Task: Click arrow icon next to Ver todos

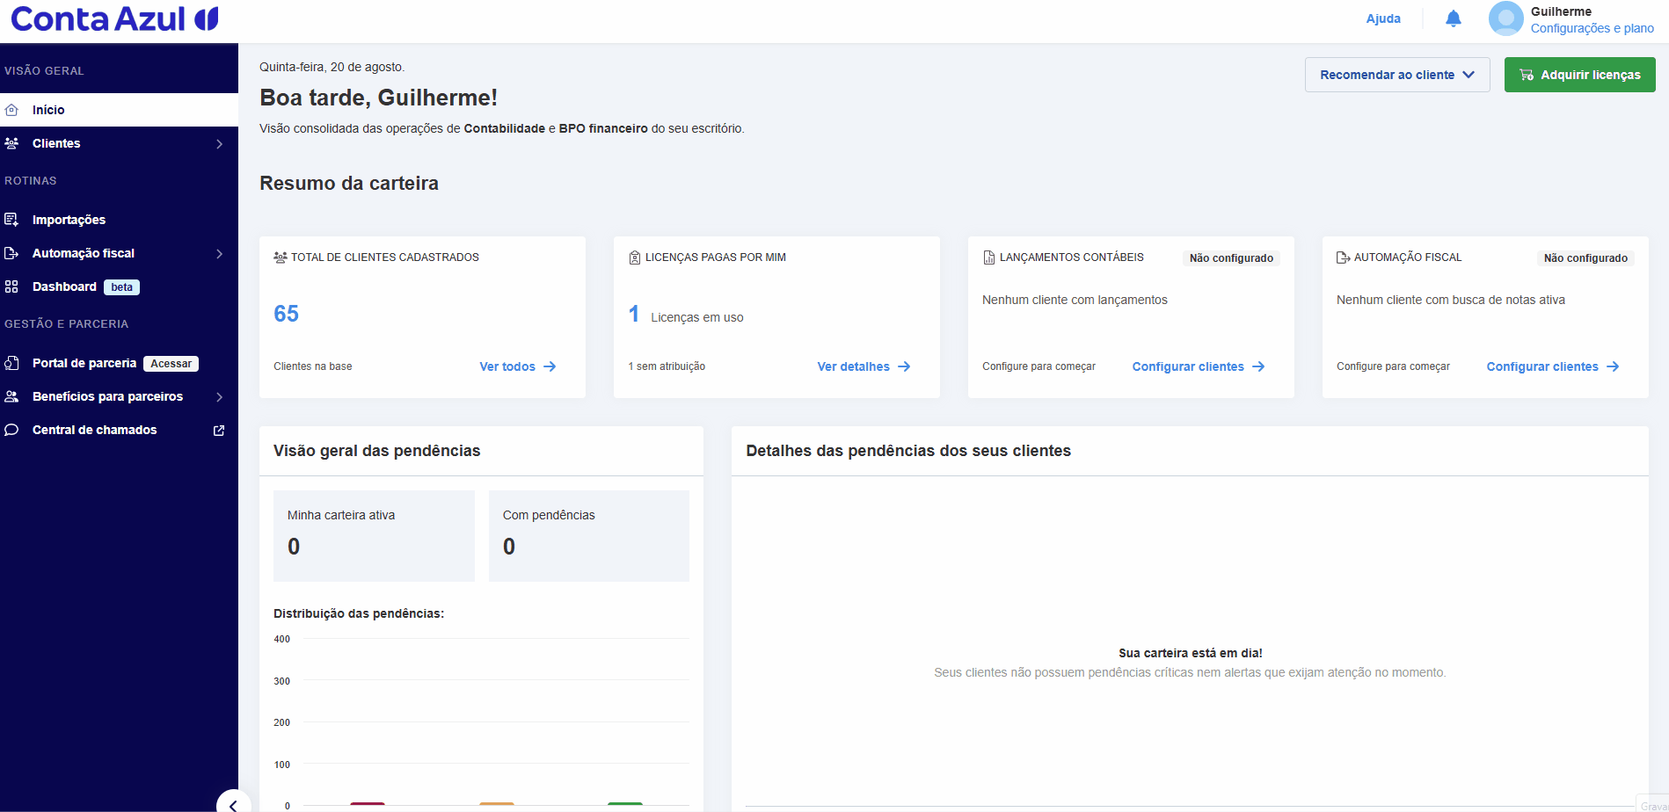Action: click(550, 366)
